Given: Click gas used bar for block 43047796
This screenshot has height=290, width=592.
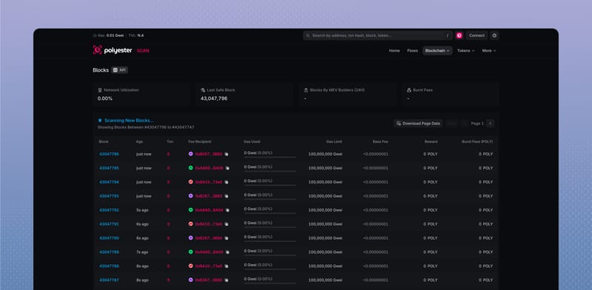Looking at the screenshot, I should coord(270,157).
